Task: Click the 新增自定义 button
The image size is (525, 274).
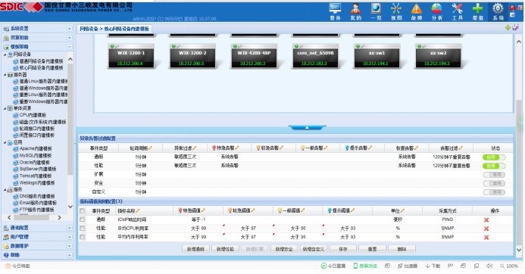Action: tap(314, 249)
